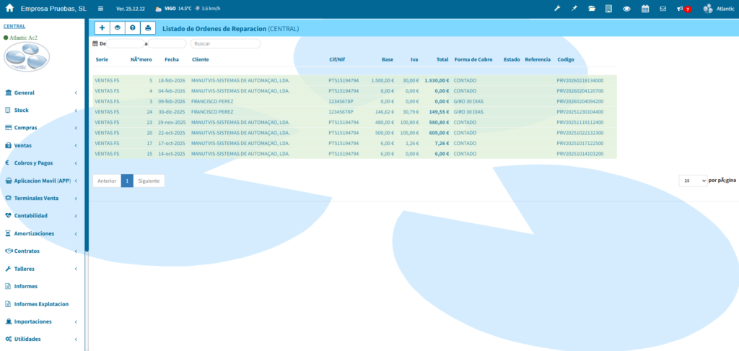Click the plus icon to add order
The image size is (739, 351).
pyautogui.click(x=101, y=28)
